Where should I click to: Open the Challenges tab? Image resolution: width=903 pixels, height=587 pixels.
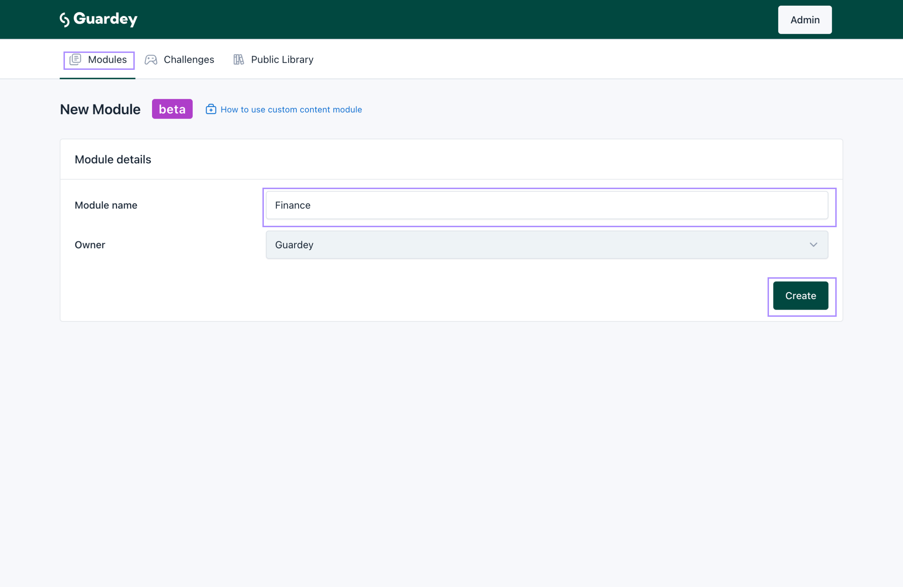click(189, 60)
